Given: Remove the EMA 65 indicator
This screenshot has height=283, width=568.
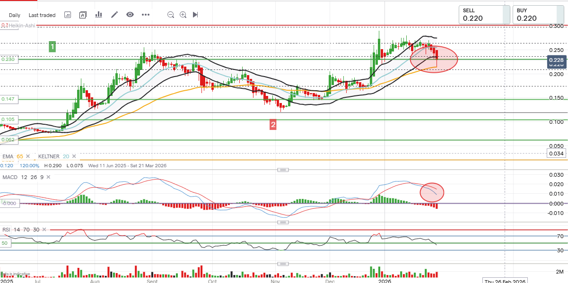Looking at the screenshot, I should point(27,156).
